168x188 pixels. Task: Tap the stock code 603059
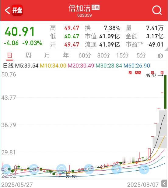pyautogui.click(x=84, y=15)
